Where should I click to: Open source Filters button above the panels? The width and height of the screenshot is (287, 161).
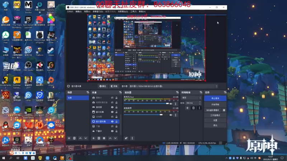pyautogui.click(x=114, y=86)
